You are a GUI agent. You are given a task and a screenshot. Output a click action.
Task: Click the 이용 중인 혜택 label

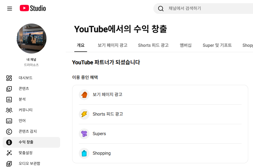(x=85, y=77)
